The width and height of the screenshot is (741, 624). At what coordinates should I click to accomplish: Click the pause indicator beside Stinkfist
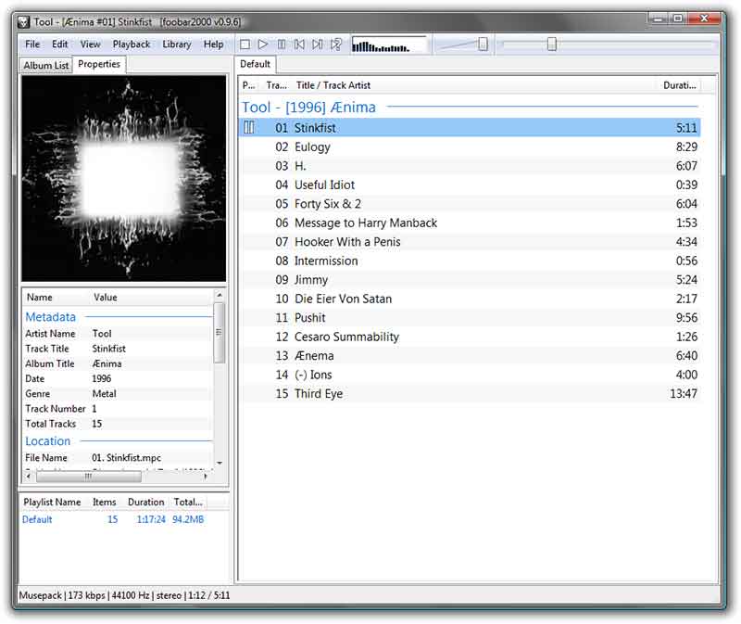[x=248, y=127]
